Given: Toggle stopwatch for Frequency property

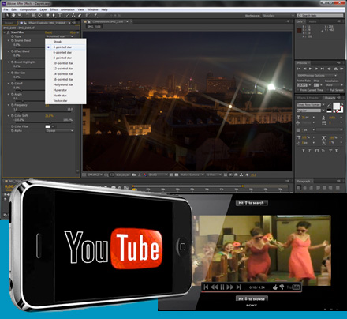Looking at the screenshot, I should click(12, 105).
